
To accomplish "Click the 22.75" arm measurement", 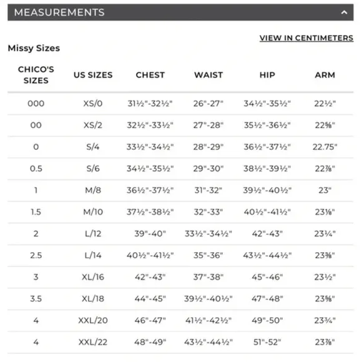I will 325,147.
